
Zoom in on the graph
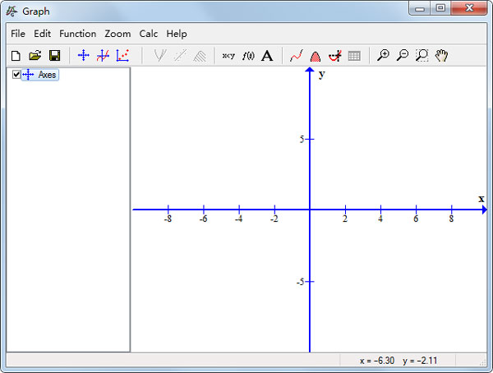(383, 55)
